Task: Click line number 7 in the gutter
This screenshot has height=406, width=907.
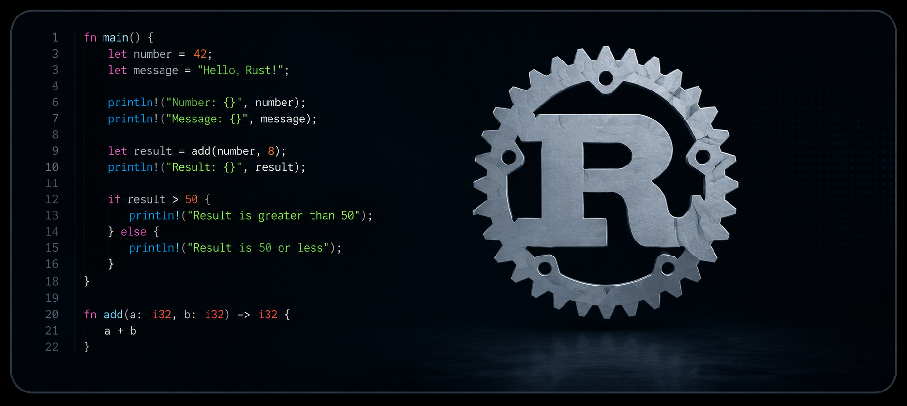Action: 55,119
